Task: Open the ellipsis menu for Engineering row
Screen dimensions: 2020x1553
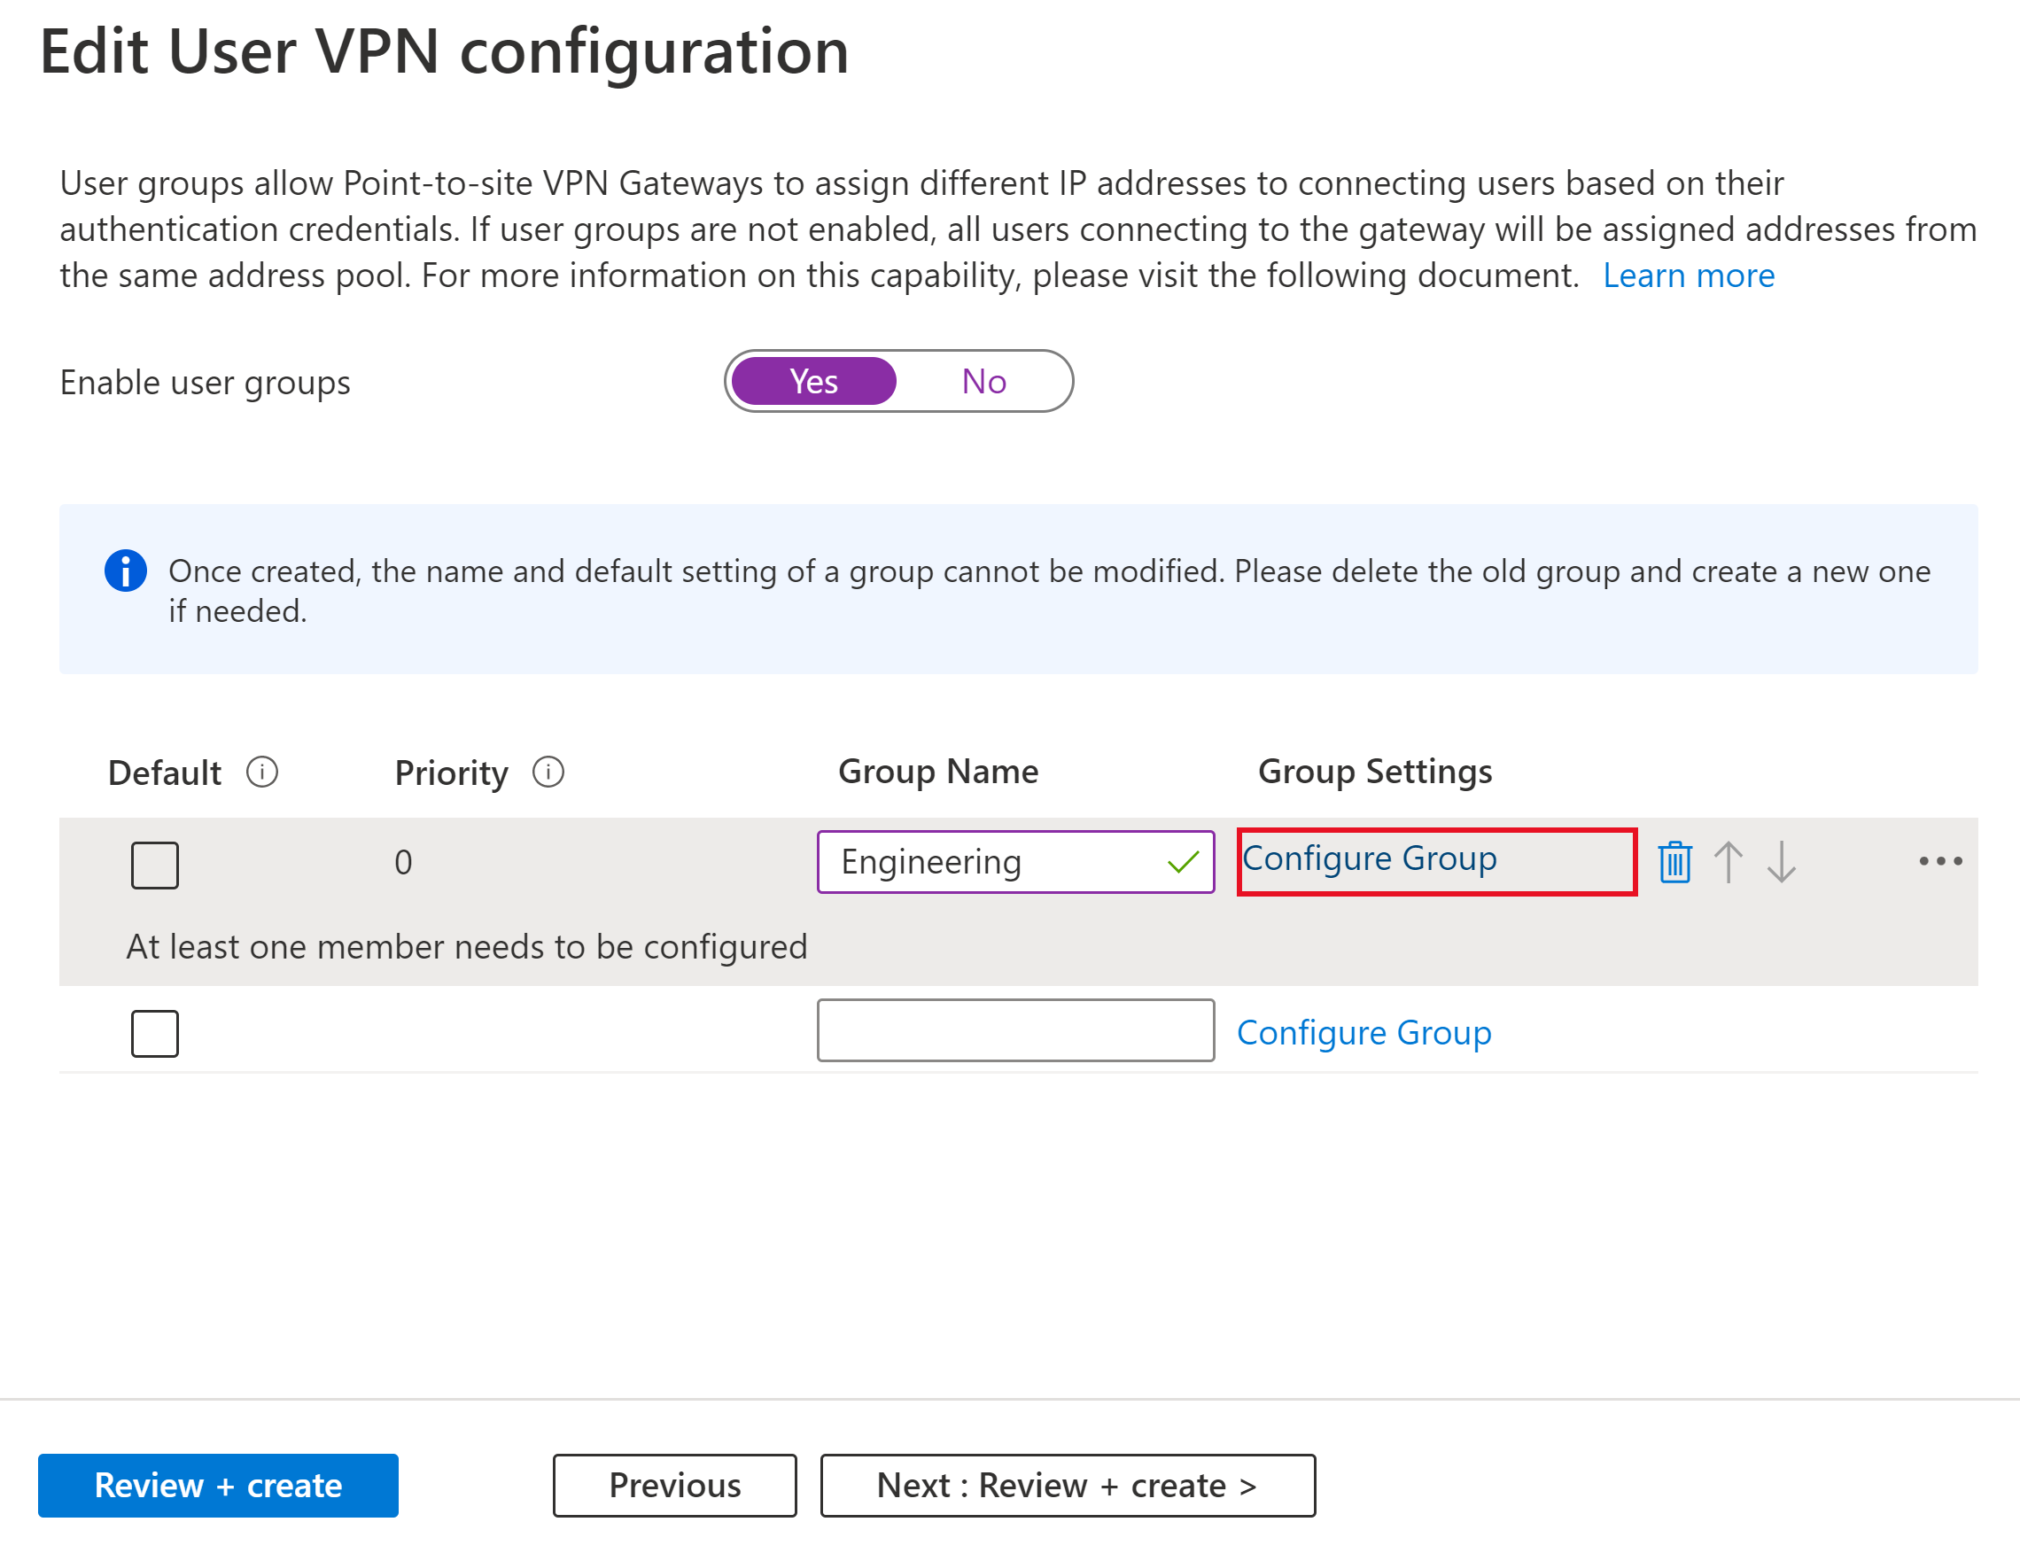Action: pos(1939,861)
